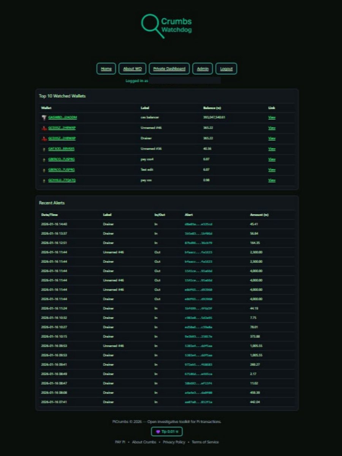Open the alert hash from 2026-01-16 10:27
This screenshot has height=456, width=342.
coord(198,327)
